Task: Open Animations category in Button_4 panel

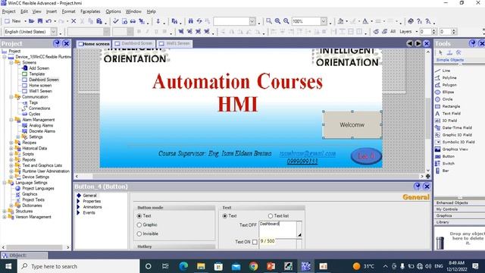Action: pos(92,207)
